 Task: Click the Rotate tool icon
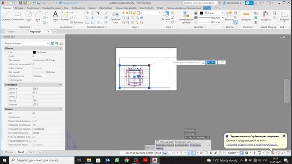(x=93, y=13)
